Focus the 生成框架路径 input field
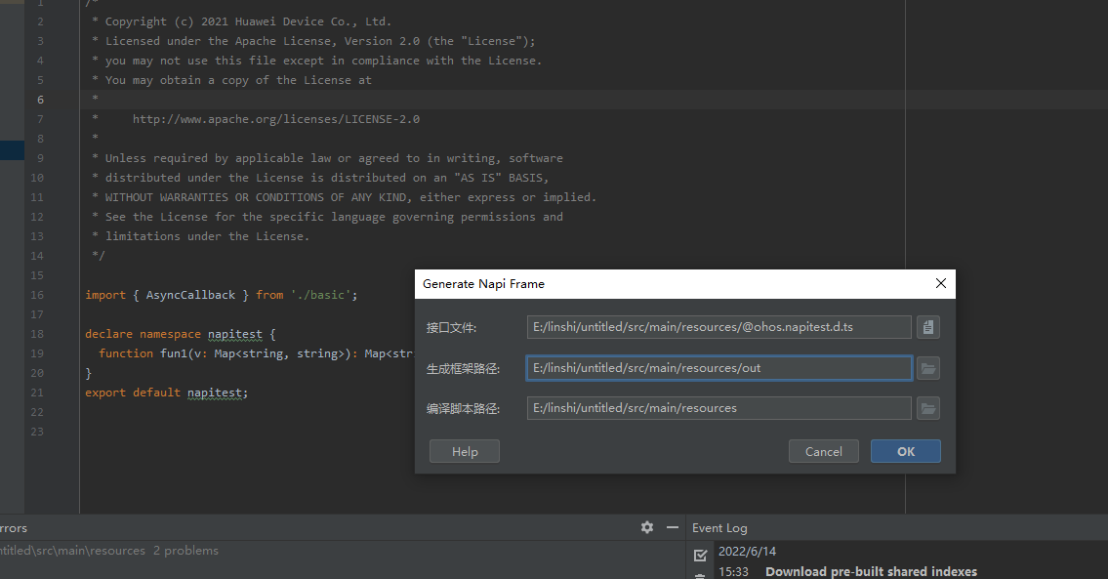This screenshot has height=579, width=1108. pos(718,368)
